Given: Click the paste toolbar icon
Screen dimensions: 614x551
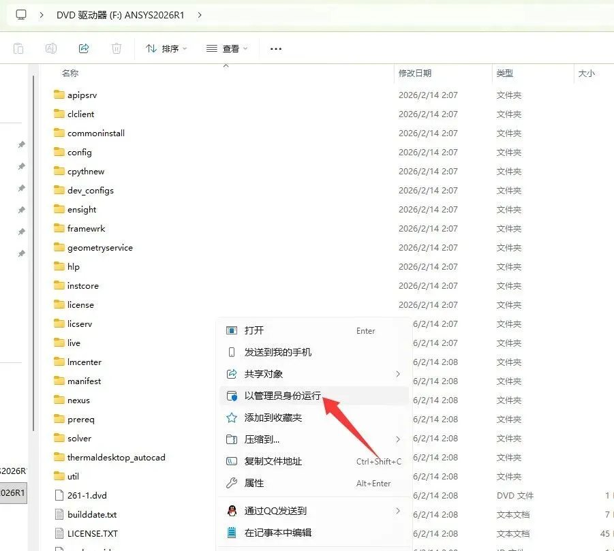Looking at the screenshot, I should 18,48.
